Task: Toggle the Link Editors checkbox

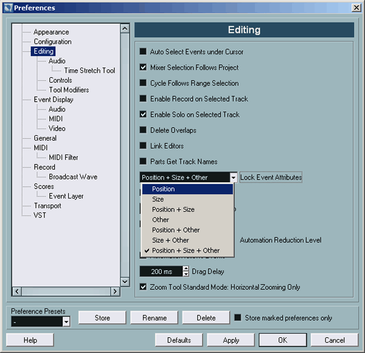Action: (x=143, y=145)
